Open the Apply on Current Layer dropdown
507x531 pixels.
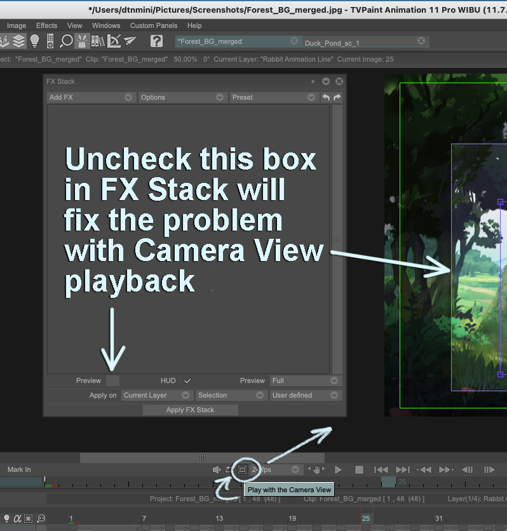[x=158, y=395]
